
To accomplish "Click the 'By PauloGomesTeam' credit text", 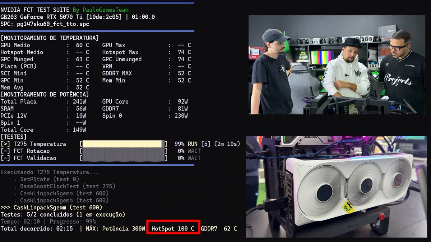I will click(x=101, y=10).
